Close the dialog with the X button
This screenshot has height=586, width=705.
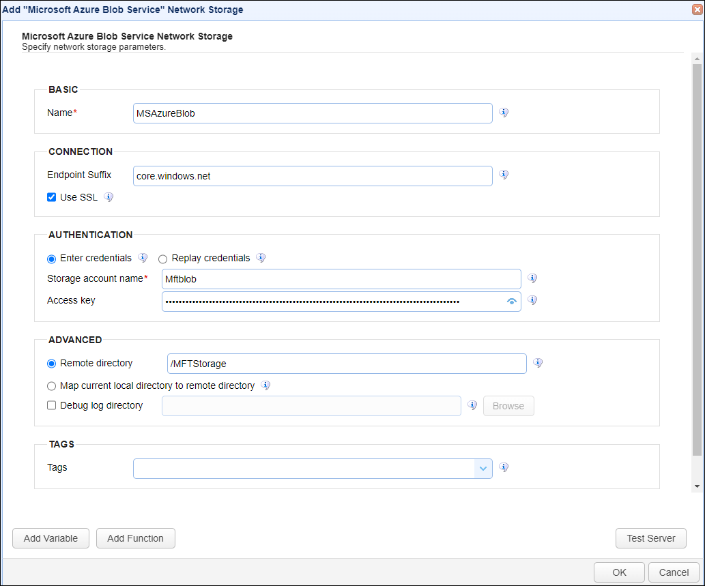pos(697,10)
